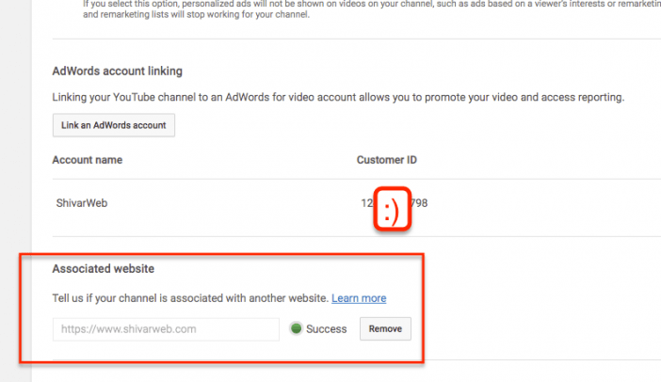Click the Link an AdWords account button
Image resolution: width=661 pixels, height=382 pixels.
(x=114, y=125)
